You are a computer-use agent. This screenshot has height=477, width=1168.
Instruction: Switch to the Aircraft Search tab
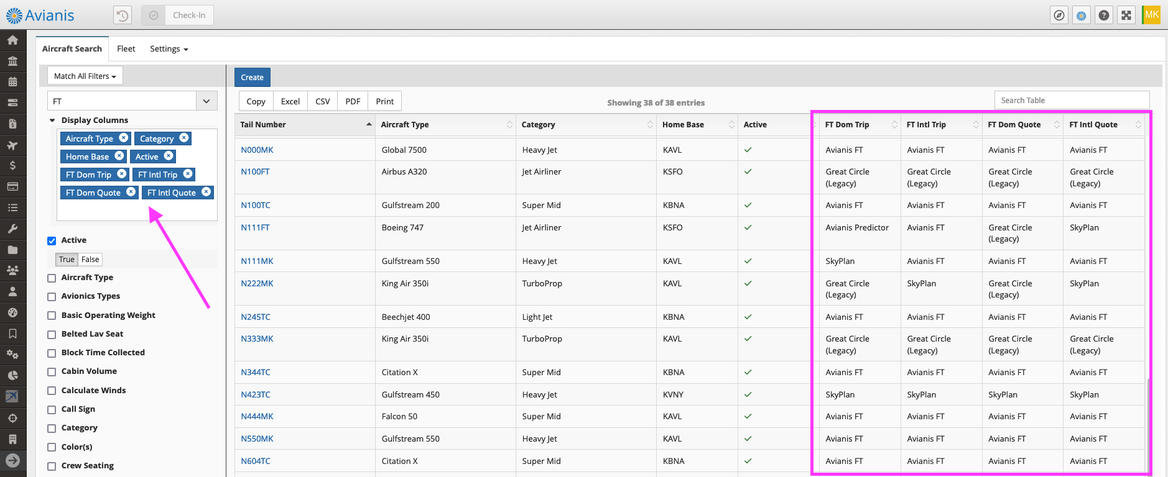click(x=72, y=48)
